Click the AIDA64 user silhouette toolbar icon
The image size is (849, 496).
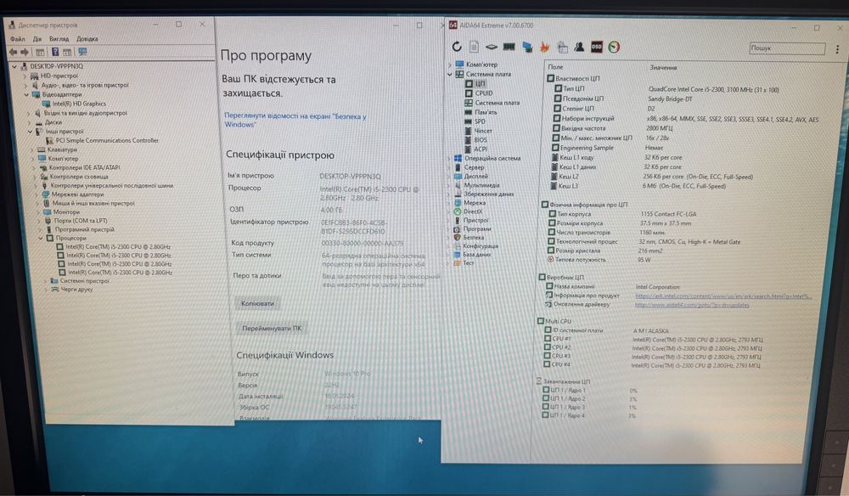point(579,47)
